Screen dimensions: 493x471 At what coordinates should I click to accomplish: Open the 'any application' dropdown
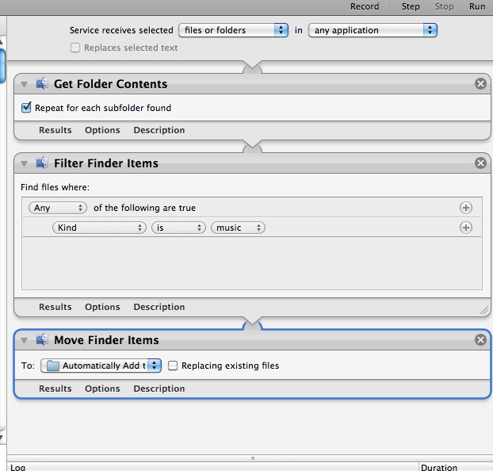(373, 30)
